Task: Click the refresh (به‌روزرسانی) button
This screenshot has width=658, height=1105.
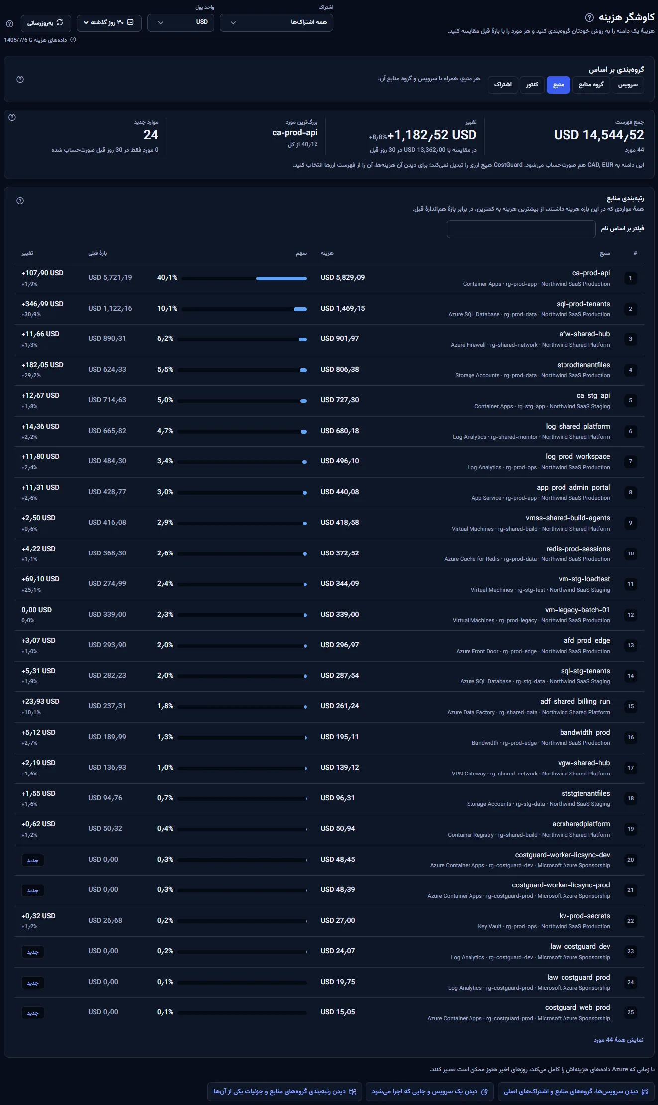Action: (x=46, y=23)
